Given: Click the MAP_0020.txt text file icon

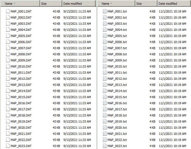Looking at the screenshot, I should coord(105,128).
